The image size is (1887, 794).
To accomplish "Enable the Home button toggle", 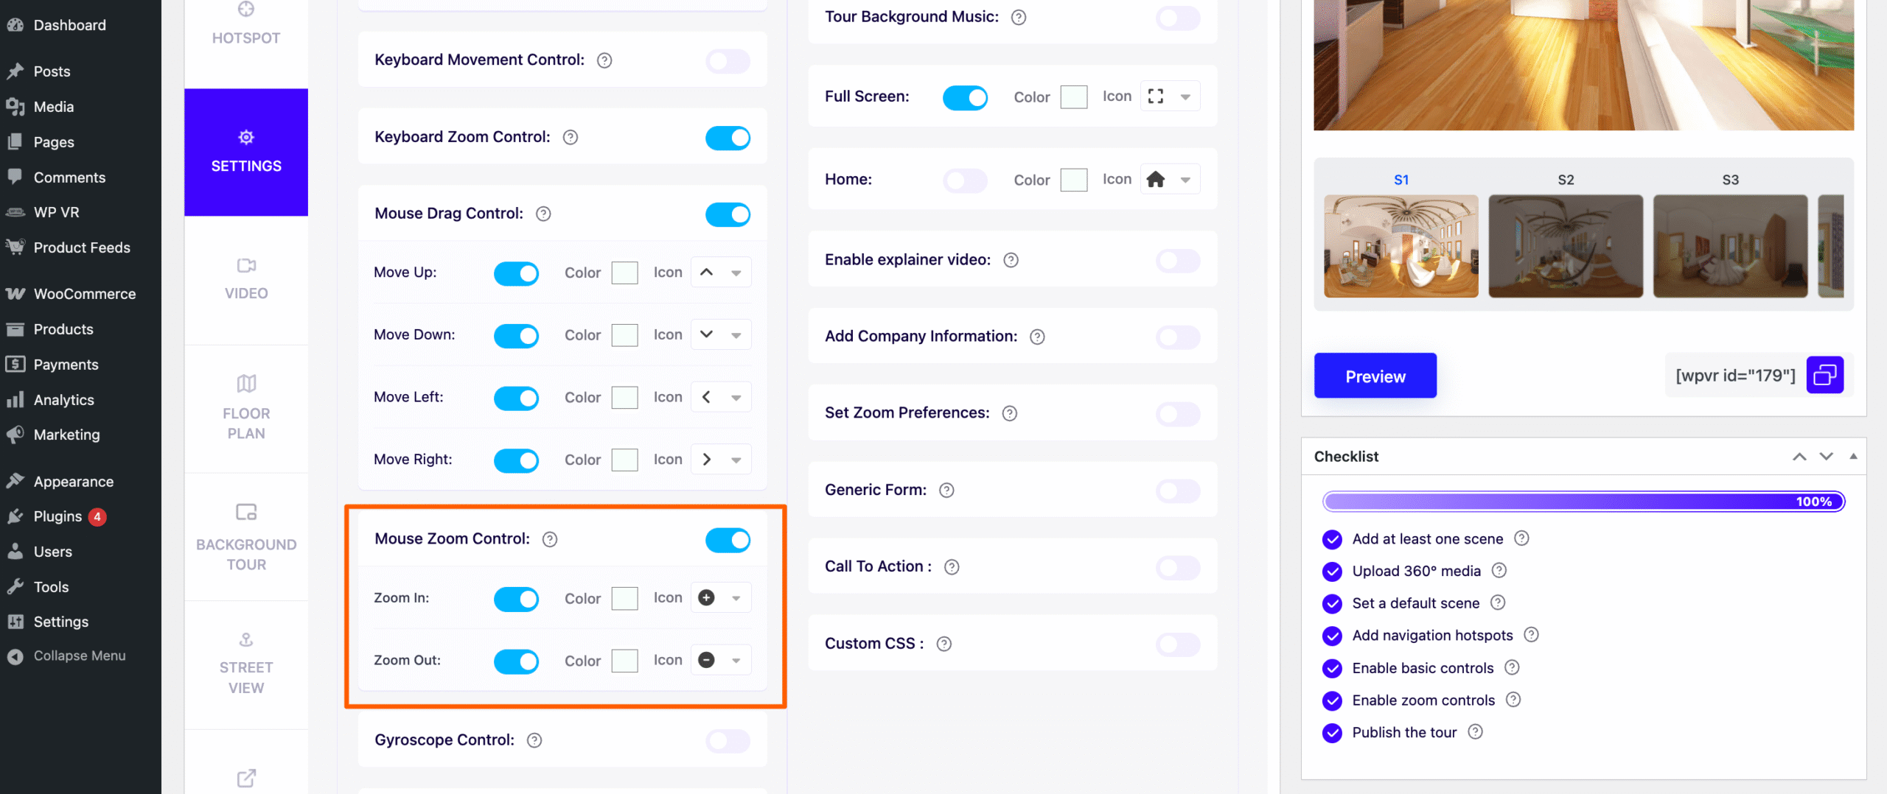I will pyautogui.click(x=965, y=180).
